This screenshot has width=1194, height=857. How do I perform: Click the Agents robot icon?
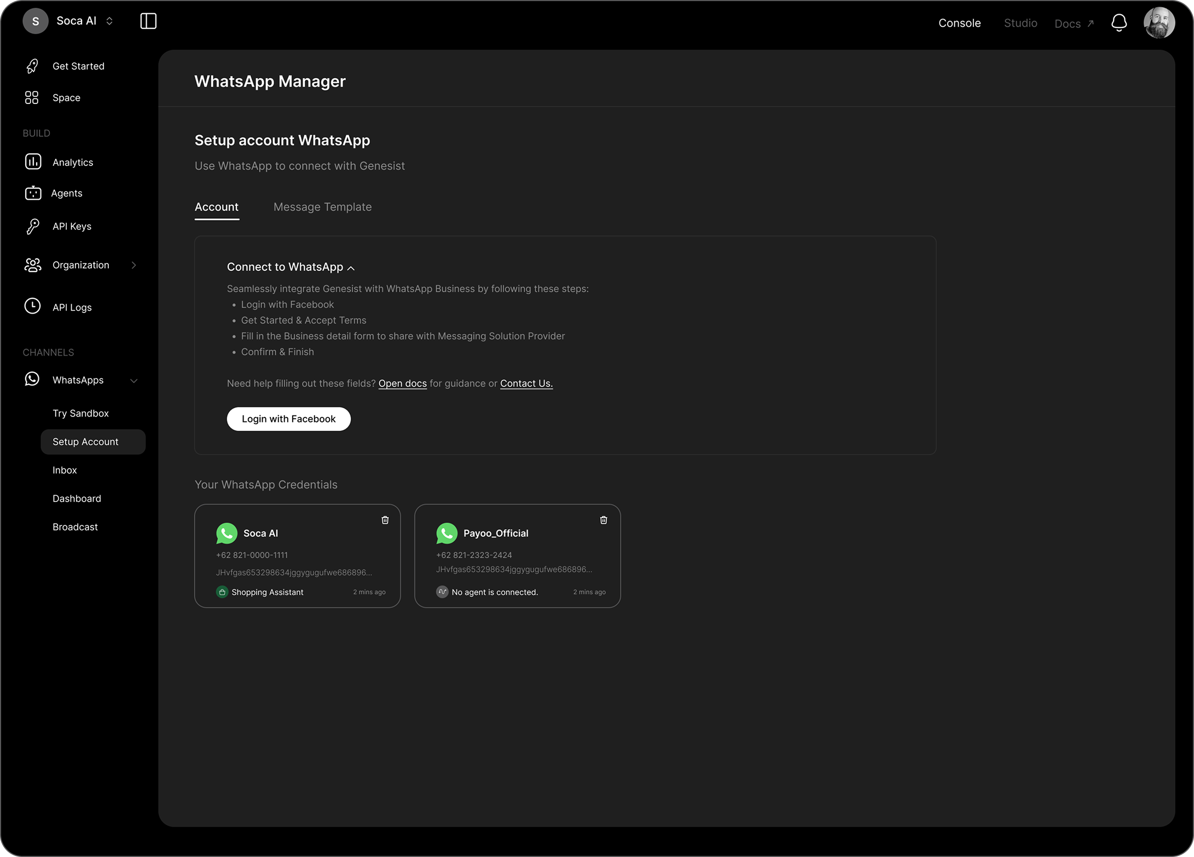[33, 193]
